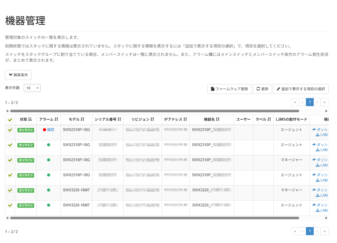Click the sort icon on the シリアル番号 column

(x=119, y=120)
